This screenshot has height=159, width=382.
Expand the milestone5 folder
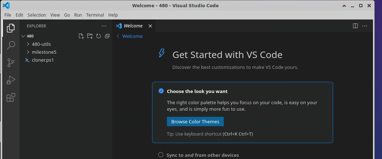(x=28, y=52)
